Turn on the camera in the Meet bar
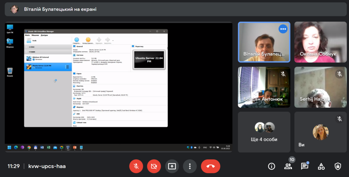Image resolution: width=349 pixels, height=177 pixels. click(154, 166)
